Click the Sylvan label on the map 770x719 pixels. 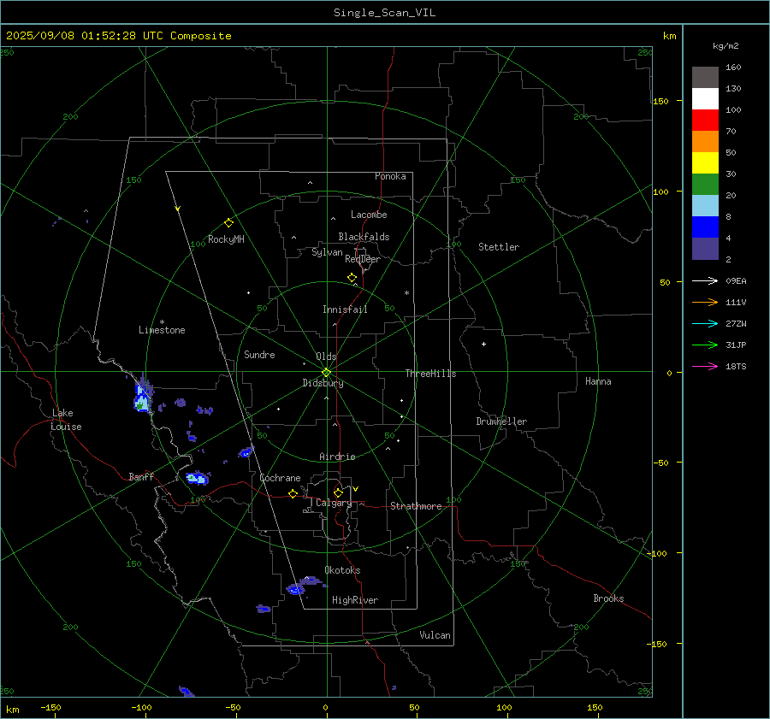[327, 252]
